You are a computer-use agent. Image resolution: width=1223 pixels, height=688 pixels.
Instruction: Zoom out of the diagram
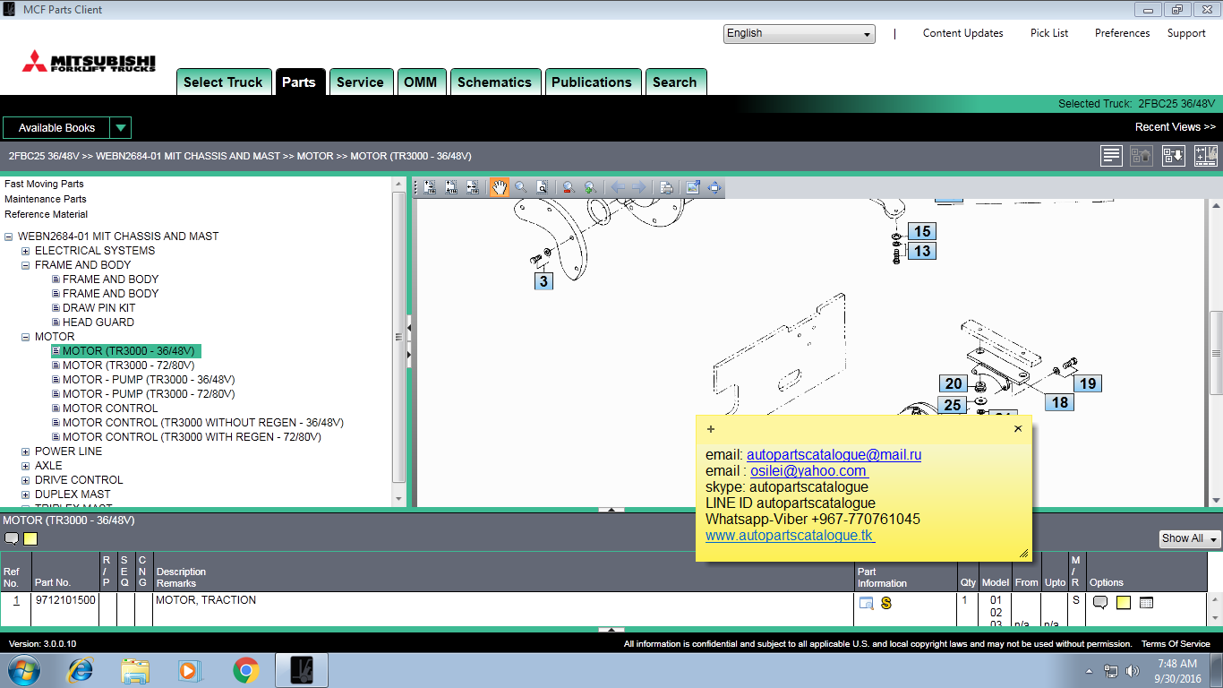point(568,187)
